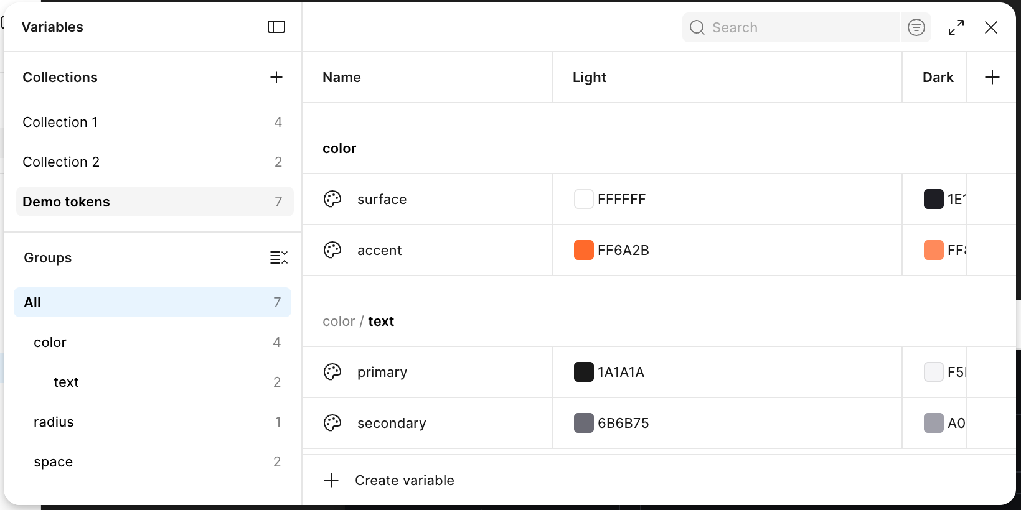The height and width of the screenshot is (510, 1021).
Task: Select the All group filter
Action: click(153, 302)
